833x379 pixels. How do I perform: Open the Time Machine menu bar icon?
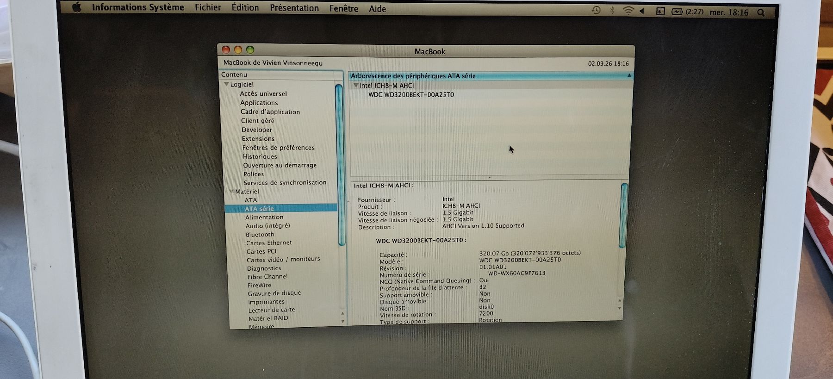[x=596, y=10]
